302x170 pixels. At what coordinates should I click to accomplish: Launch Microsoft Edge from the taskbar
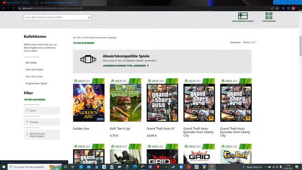point(135,167)
